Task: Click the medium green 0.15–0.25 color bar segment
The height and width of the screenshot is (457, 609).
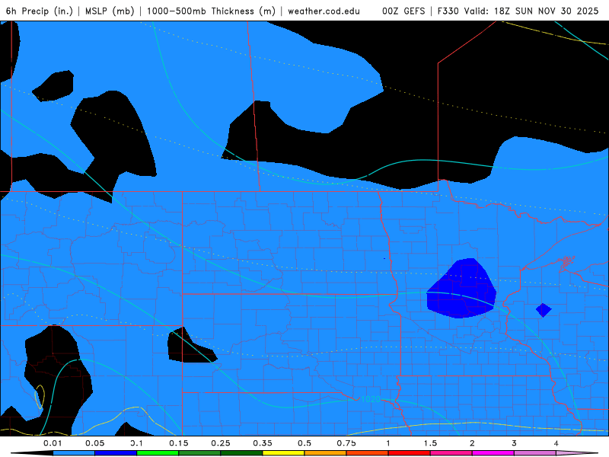Action: pos(199,453)
